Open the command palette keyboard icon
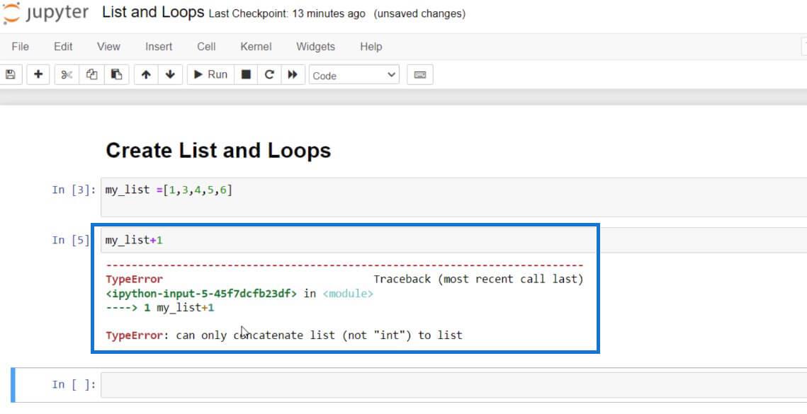Screen dimensions: 807x414 pyautogui.click(x=420, y=74)
